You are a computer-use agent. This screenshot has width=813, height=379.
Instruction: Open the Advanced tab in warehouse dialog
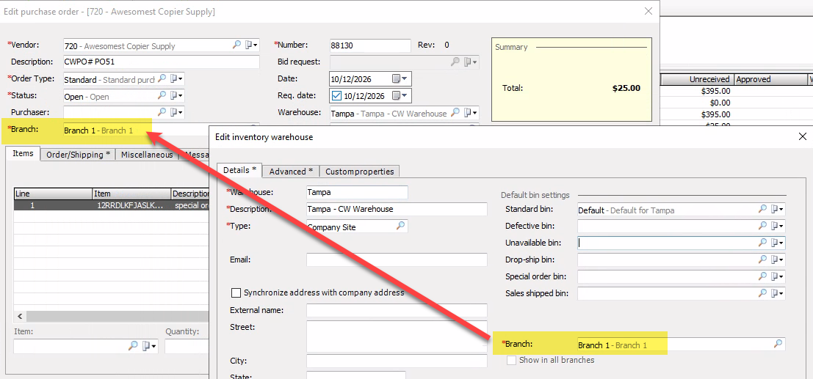pyautogui.click(x=291, y=171)
